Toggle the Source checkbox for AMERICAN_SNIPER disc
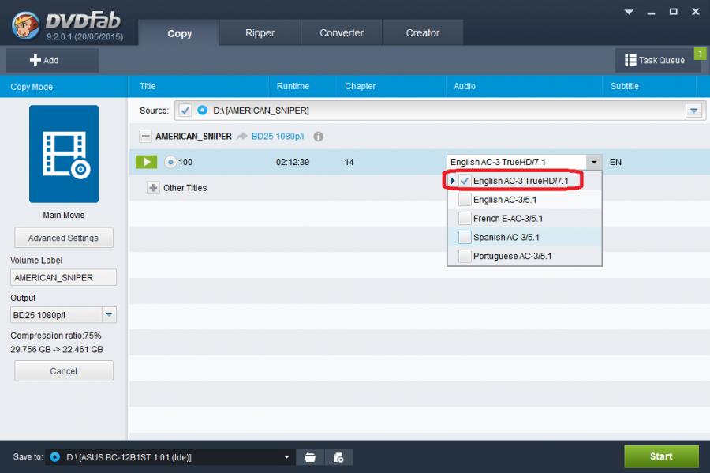Screen dimensions: 710x473 pyautogui.click(x=185, y=110)
